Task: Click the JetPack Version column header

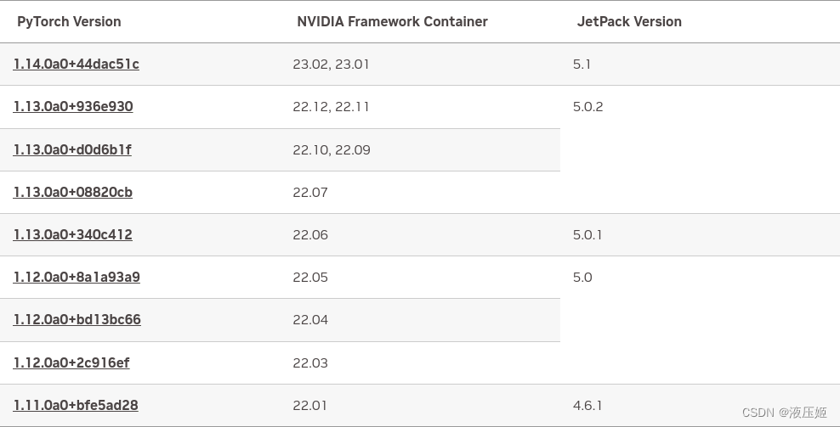Action: point(629,22)
